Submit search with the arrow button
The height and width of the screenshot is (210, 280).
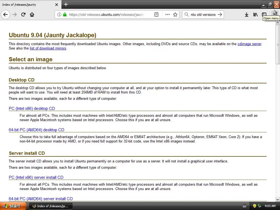tap(220, 14)
